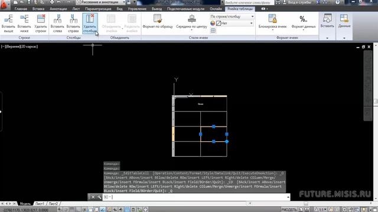Click the Блокировка ячеек (cell locking) icon
This screenshot has width=378, height=212.
272,19
